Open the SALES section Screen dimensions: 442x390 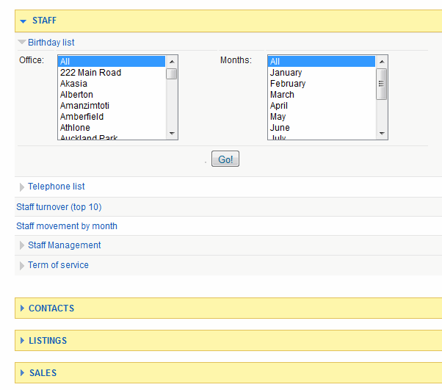[x=43, y=373]
